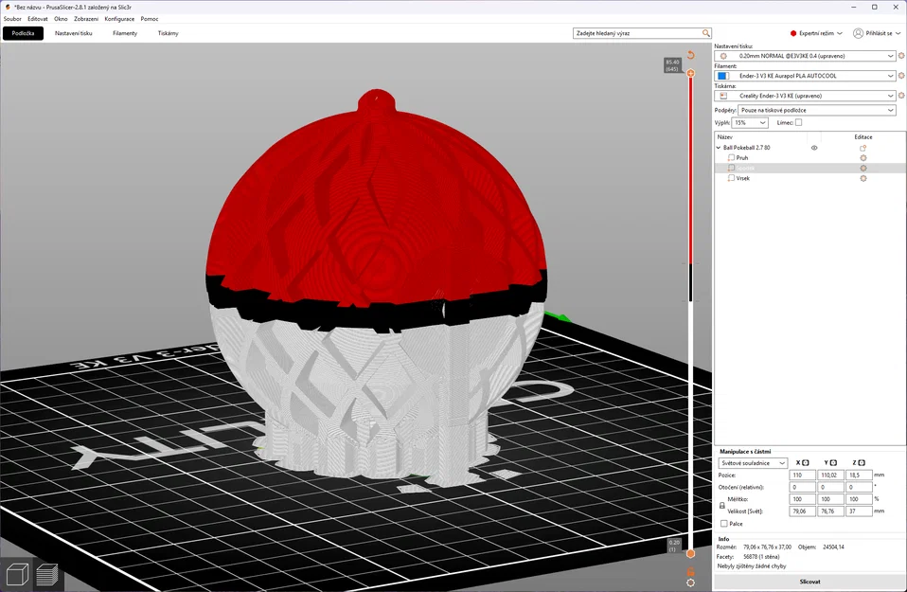The width and height of the screenshot is (907, 592).
Task: Enable the Palce checkbox
Action: point(723,524)
